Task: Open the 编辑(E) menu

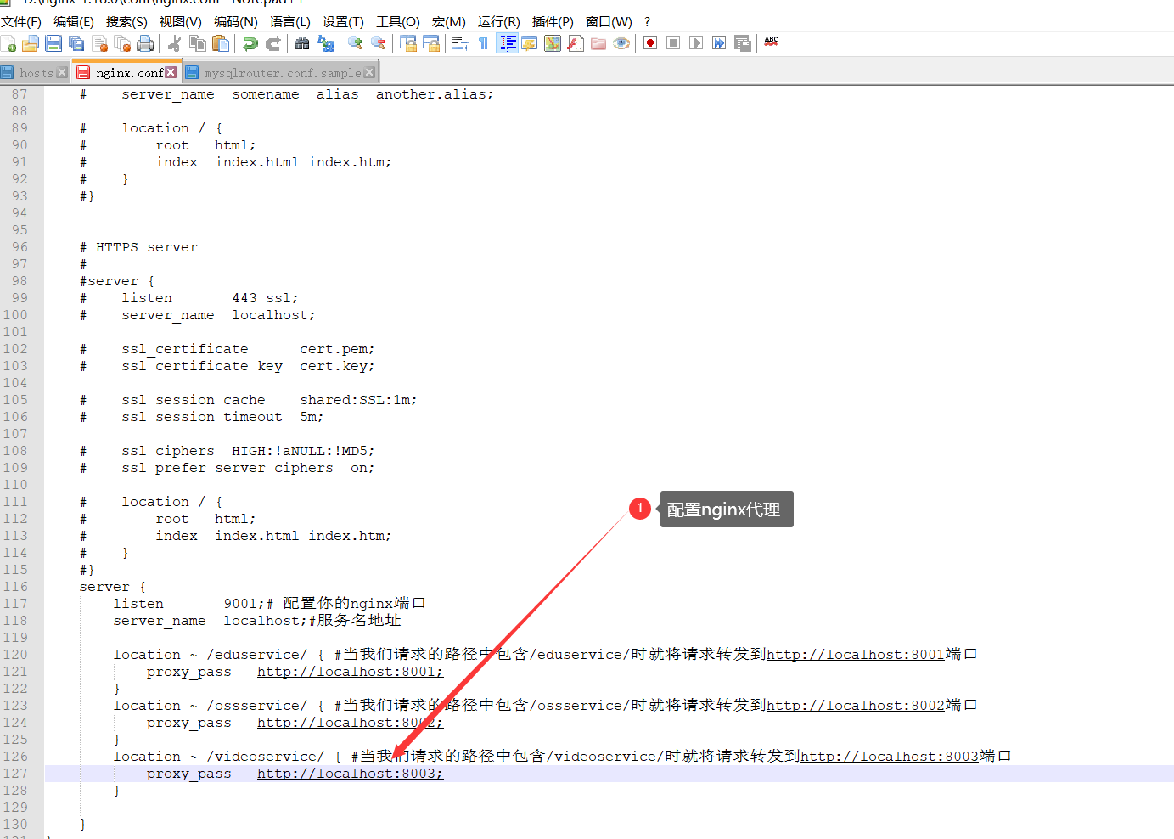Action: click(74, 21)
